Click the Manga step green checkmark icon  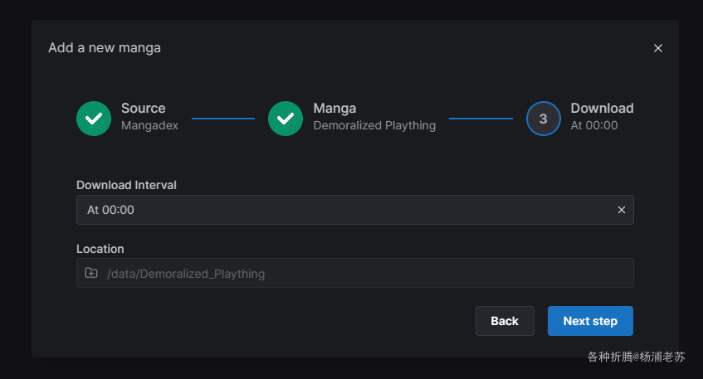tap(286, 119)
